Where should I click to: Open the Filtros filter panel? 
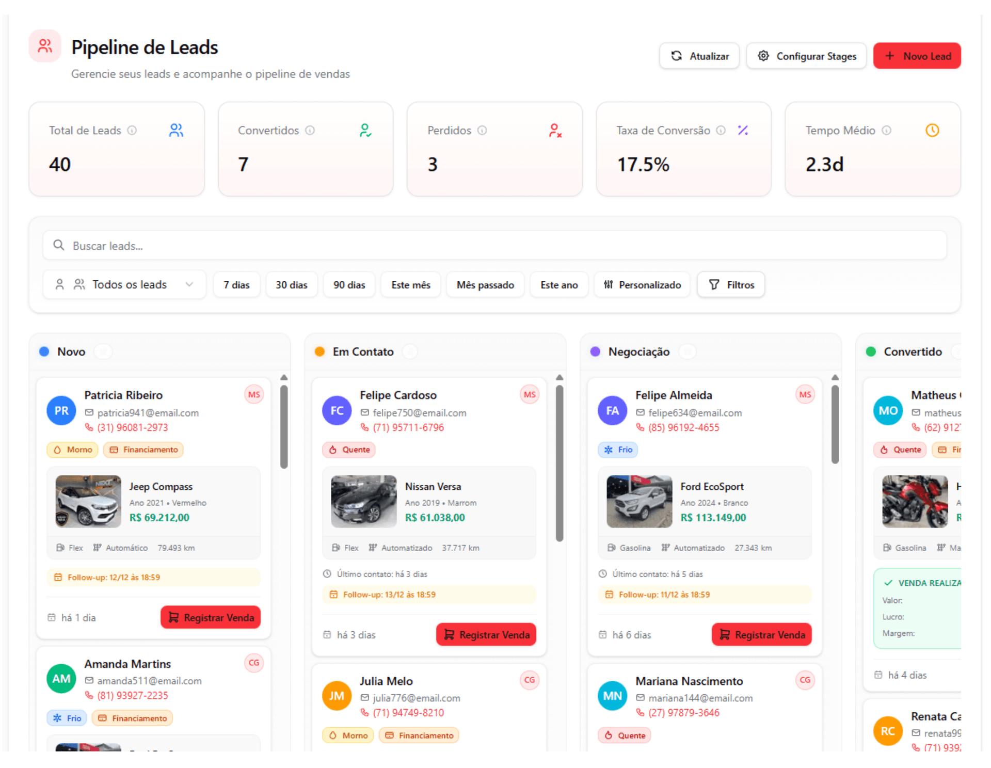click(730, 284)
